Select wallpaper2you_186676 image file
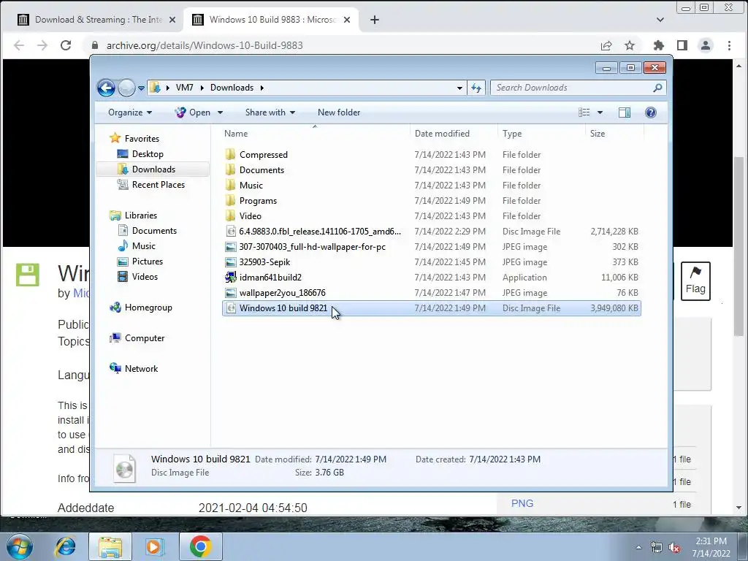The width and height of the screenshot is (748, 561). coord(283,292)
